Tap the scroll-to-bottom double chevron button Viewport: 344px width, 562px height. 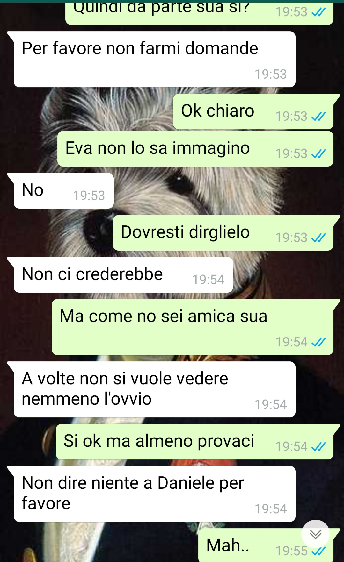(x=315, y=534)
